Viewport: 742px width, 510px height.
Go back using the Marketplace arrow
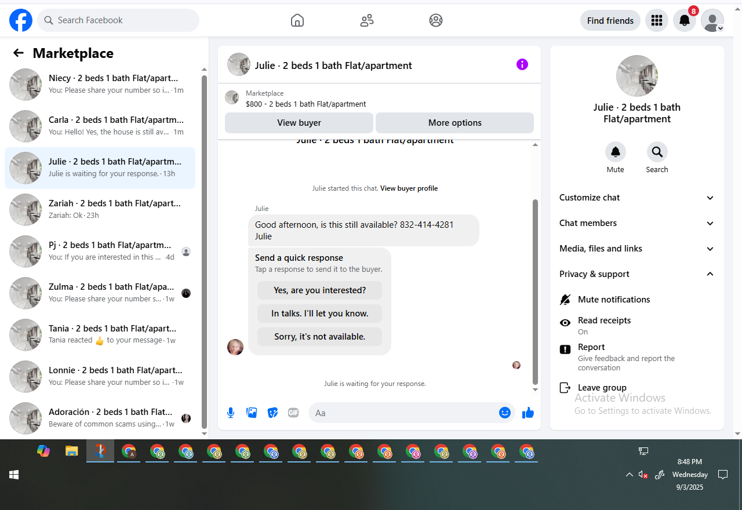point(19,53)
